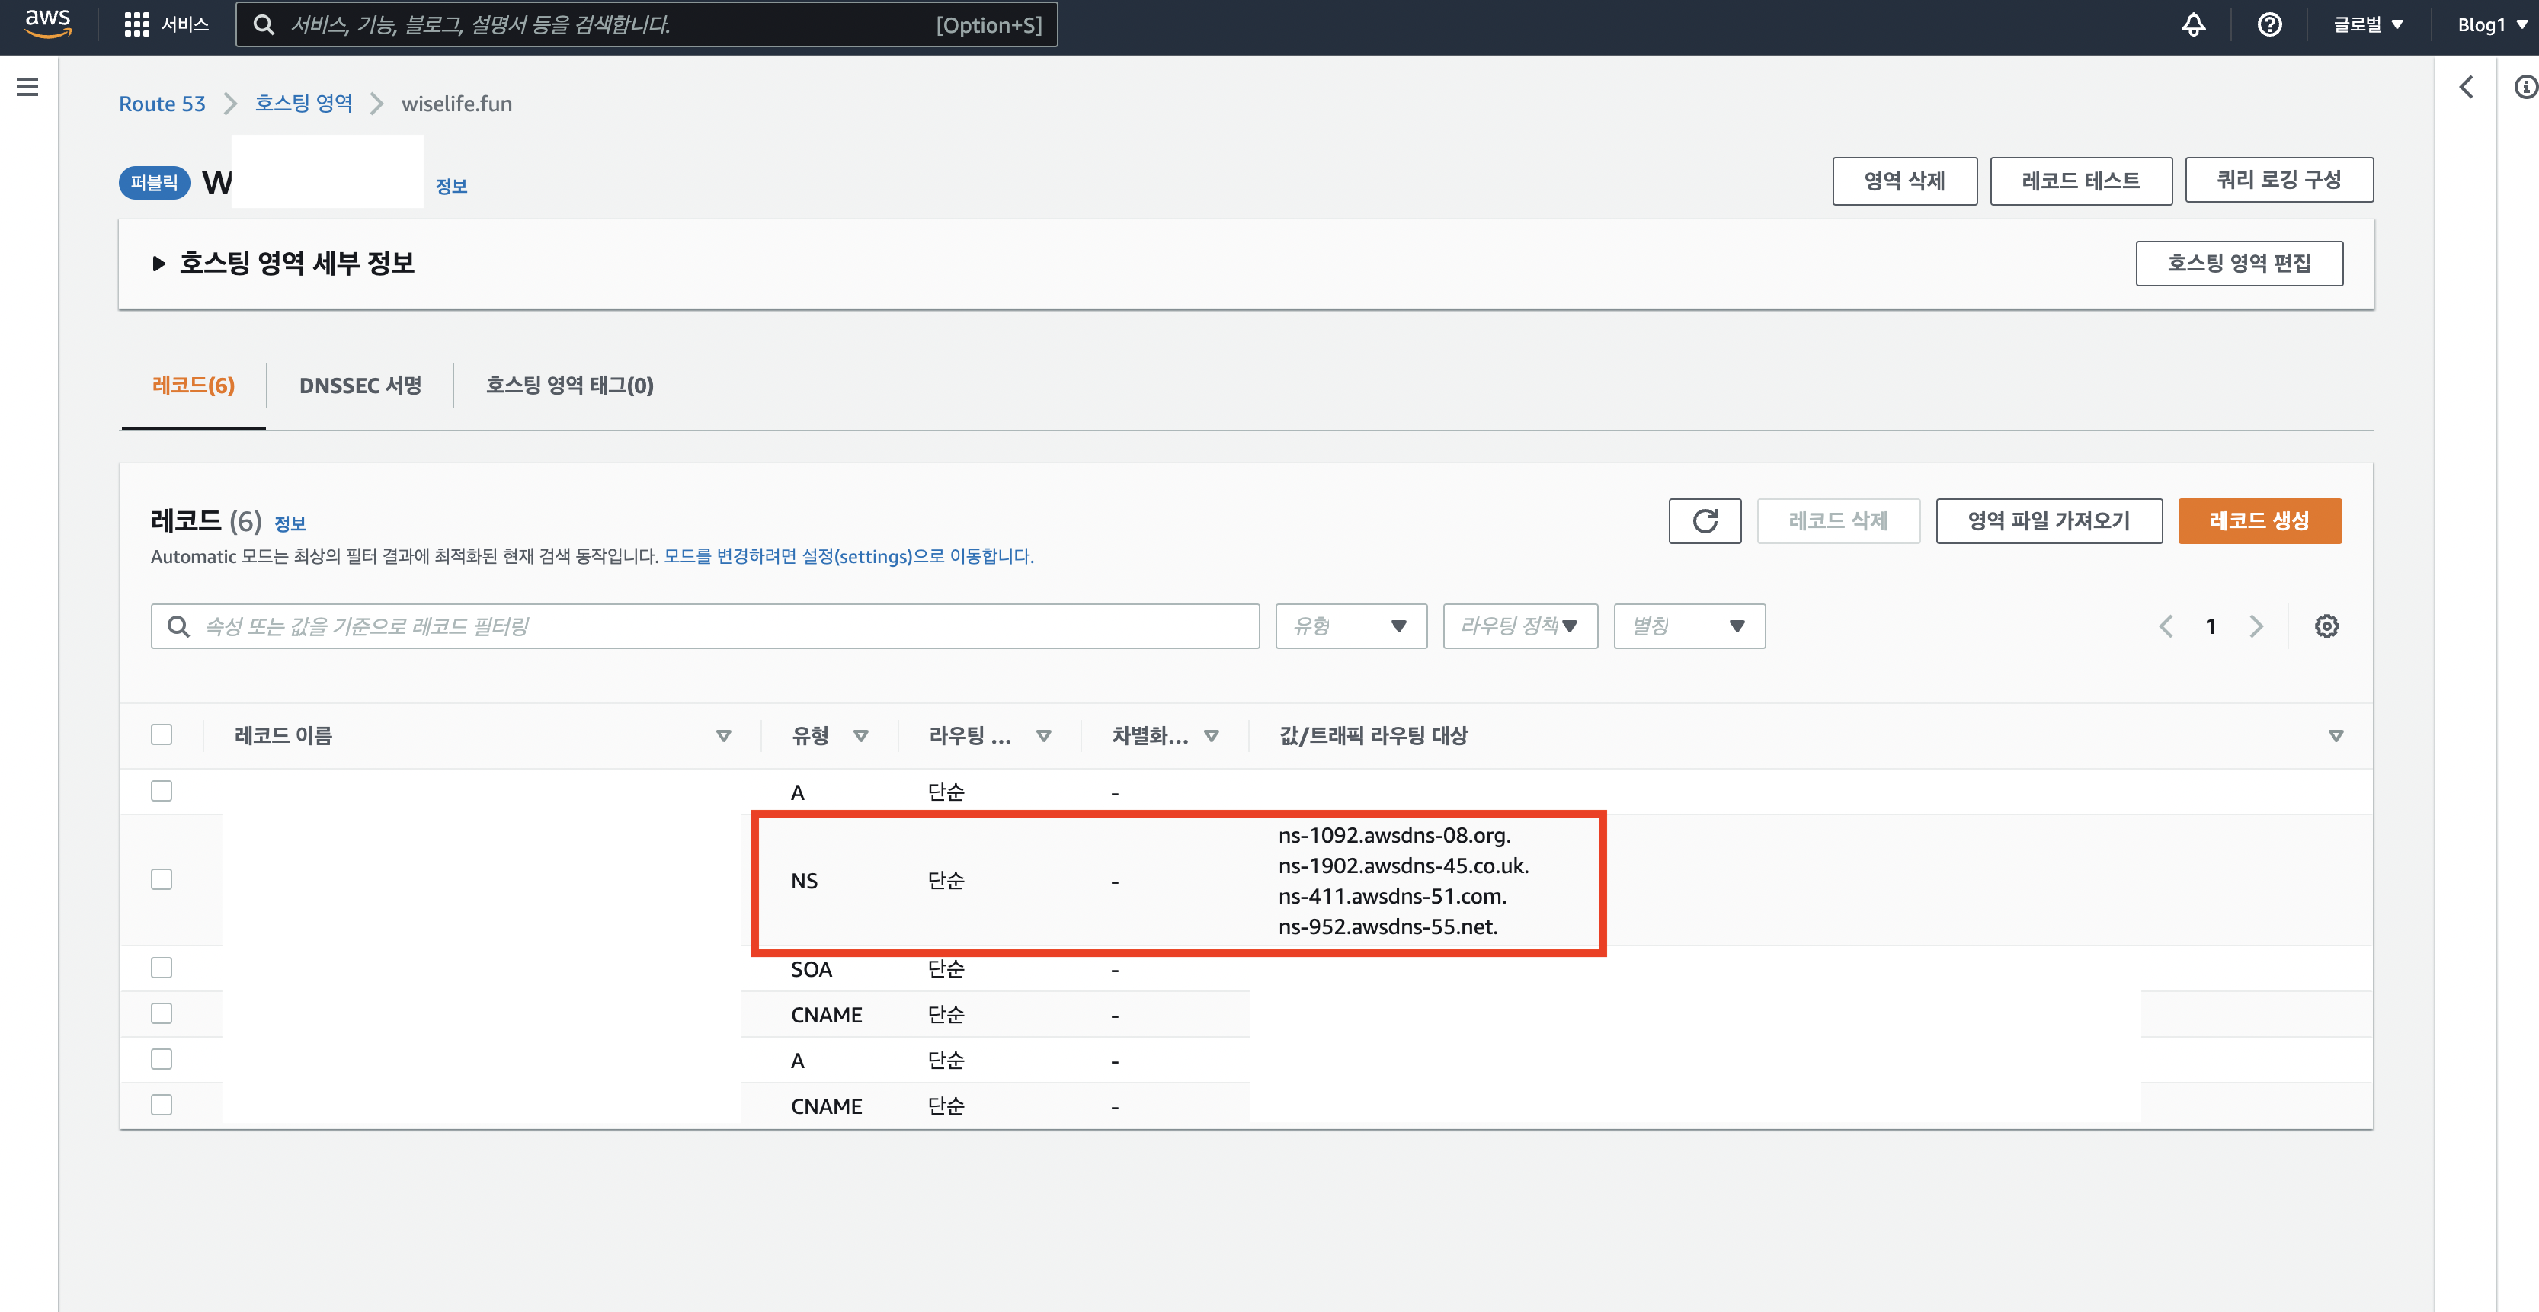Click the orange 레코드 생성 button
The image size is (2539, 1312).
coord(2259,520)
